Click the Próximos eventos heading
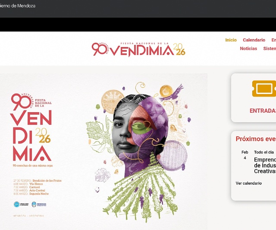Screen dimensions: 276x230 [256, 139]
